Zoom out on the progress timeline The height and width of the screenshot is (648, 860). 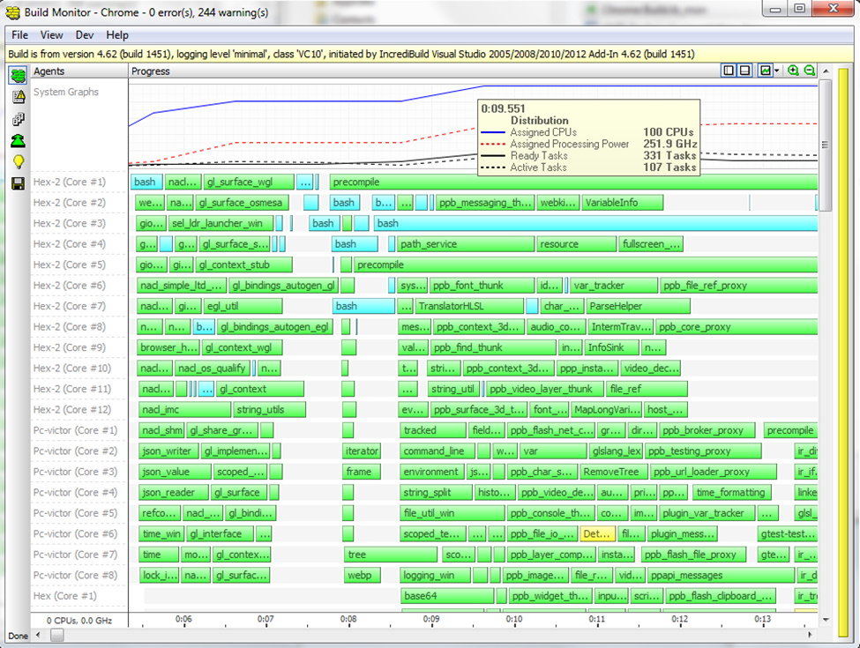[x=810, y=71]
